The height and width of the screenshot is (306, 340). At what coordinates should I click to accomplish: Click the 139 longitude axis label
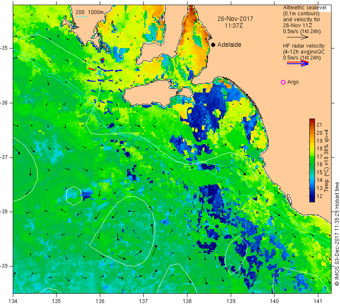point(231,301)
